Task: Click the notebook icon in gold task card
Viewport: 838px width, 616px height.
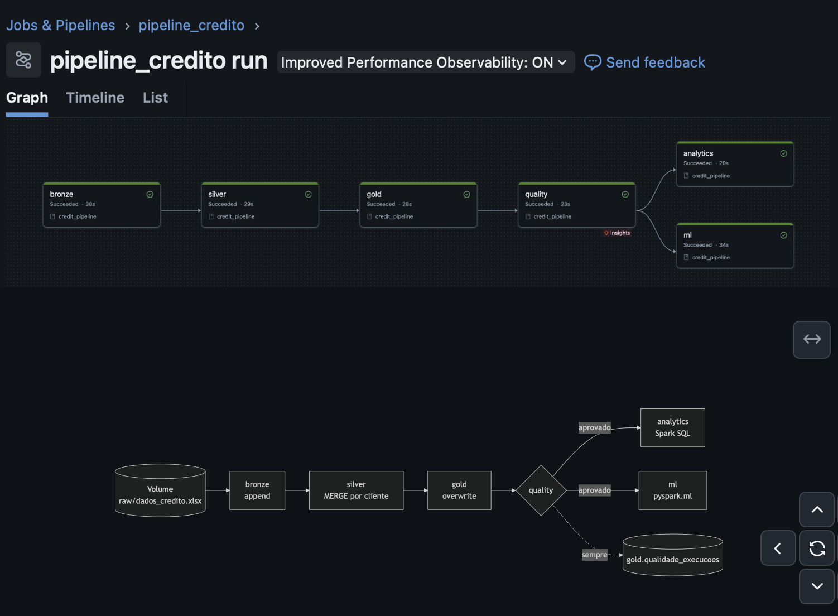Action: (x=370, y=216)
